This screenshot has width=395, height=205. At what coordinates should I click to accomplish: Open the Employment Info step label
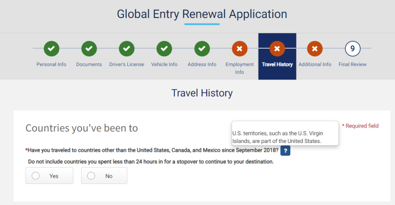pyautogui.click(x=240, y=68)
